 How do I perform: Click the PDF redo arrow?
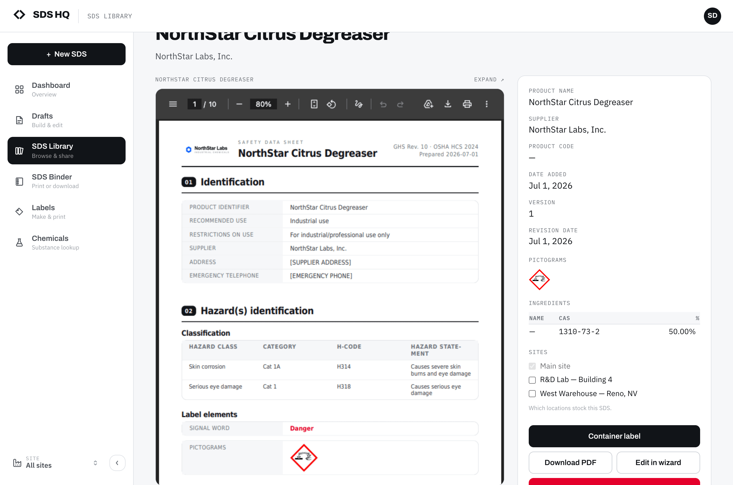point(400,104)
